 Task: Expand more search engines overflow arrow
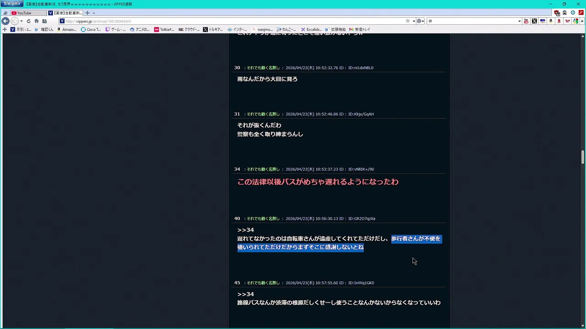(582, 21)
